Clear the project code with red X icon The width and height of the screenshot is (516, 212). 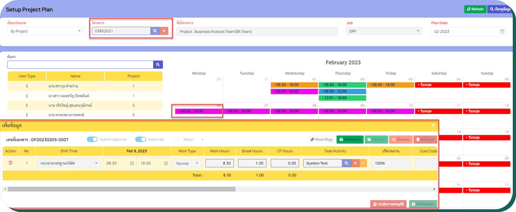[x=164, y=31]
